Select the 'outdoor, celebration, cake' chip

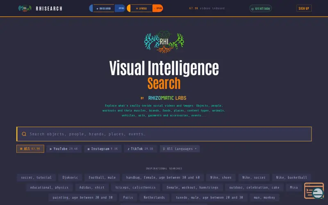(254, 187)
